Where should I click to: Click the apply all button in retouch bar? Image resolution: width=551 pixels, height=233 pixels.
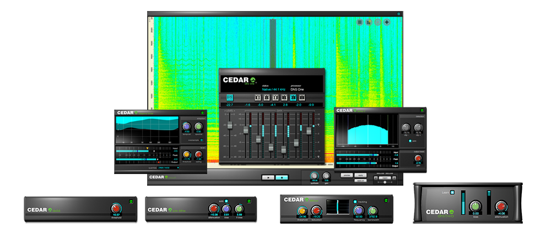click(x=360, y=181)
